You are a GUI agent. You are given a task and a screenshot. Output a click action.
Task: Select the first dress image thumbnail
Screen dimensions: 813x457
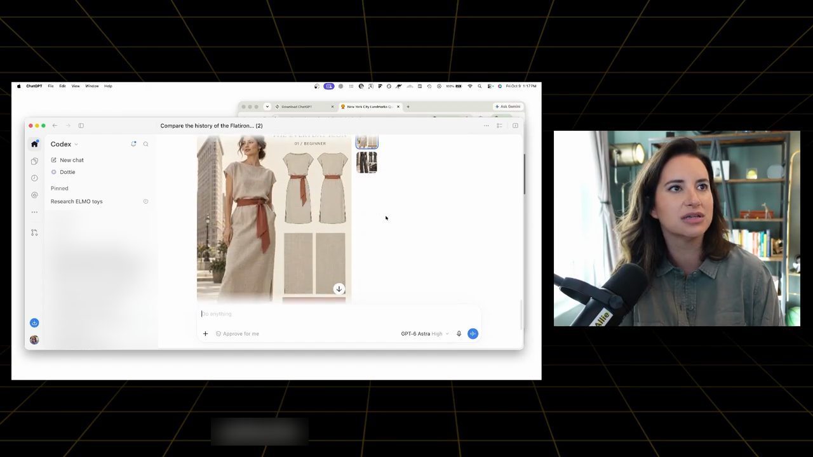coord(366,140)
